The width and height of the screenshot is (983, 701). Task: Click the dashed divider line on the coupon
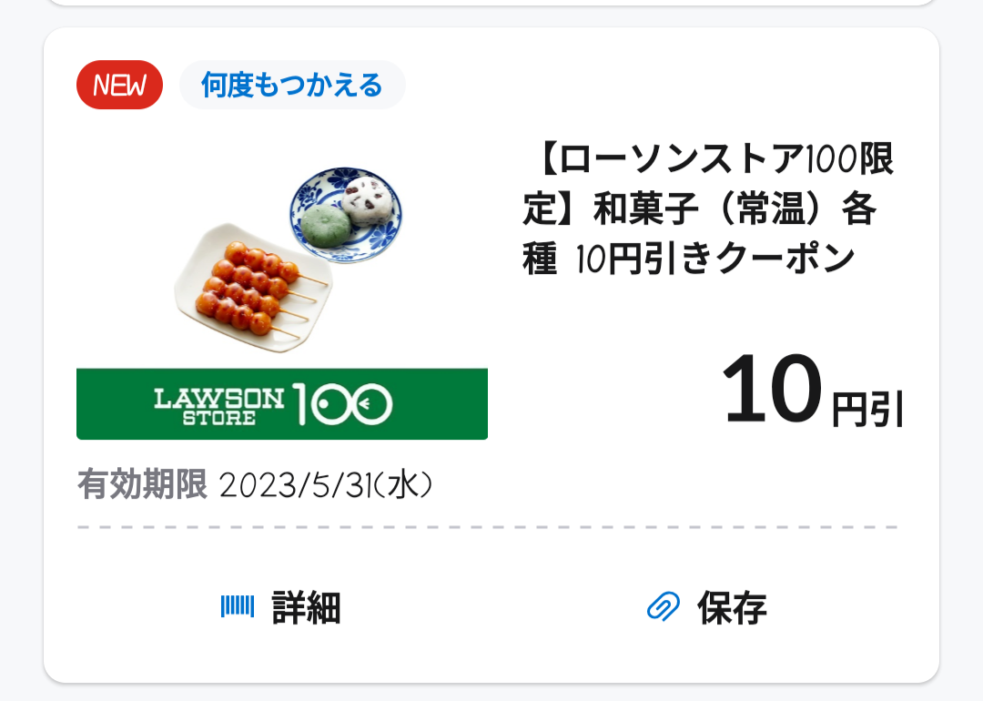[488, 527]
